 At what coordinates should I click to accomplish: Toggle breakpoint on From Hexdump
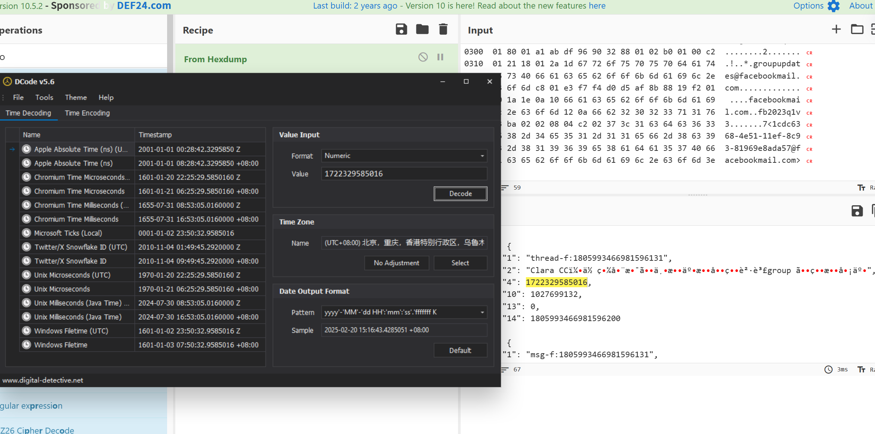440,57
